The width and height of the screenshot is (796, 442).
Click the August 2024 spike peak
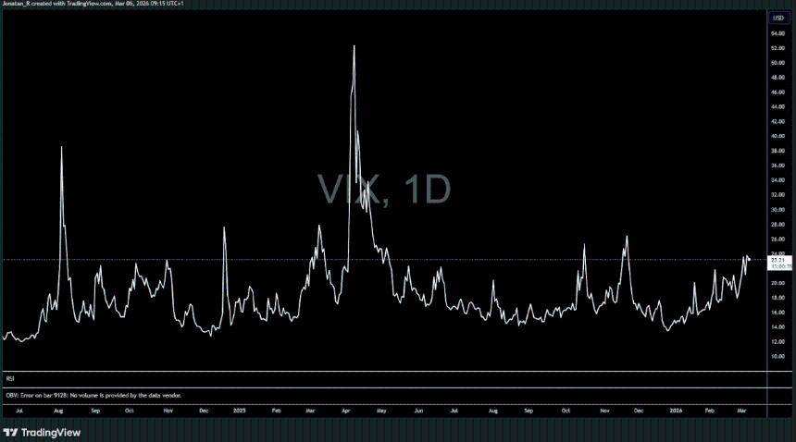61,147
